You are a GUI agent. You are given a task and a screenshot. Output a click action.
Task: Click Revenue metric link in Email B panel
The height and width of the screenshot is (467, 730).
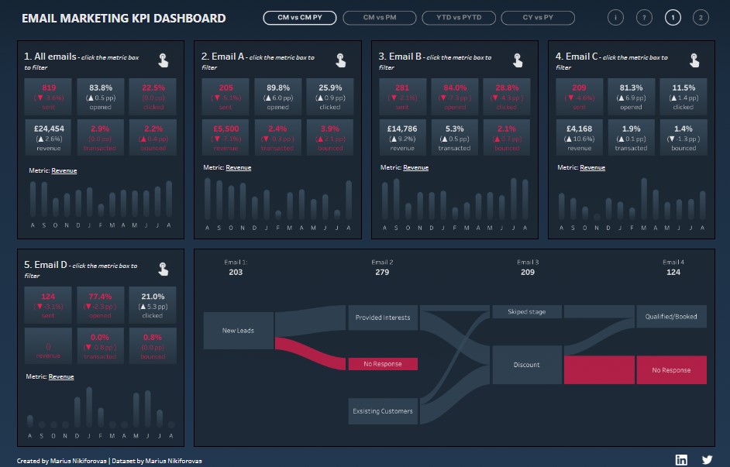tap(415, 167)
